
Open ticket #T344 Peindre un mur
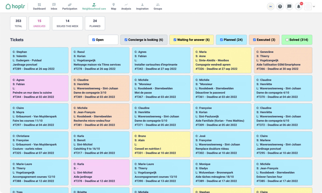pos(39,88)
